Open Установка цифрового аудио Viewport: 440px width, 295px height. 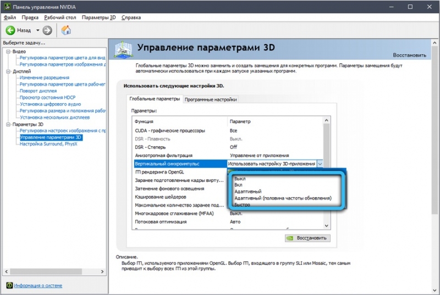(50, 104)
